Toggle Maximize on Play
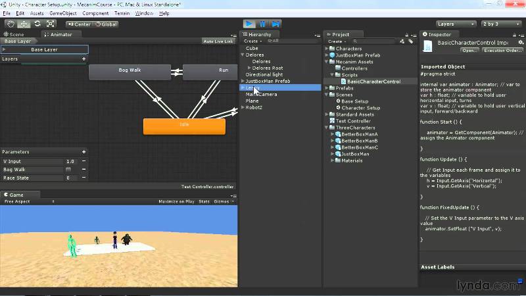 [x=176, y=201]
